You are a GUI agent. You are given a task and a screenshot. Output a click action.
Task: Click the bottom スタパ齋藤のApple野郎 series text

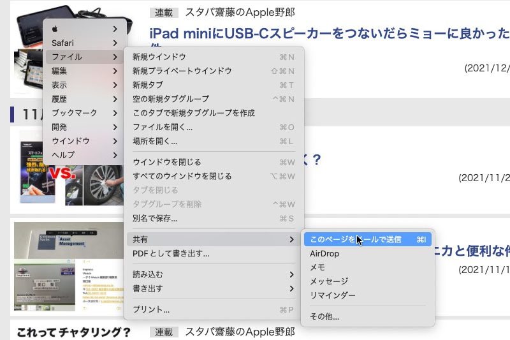[x=240, y=332]
